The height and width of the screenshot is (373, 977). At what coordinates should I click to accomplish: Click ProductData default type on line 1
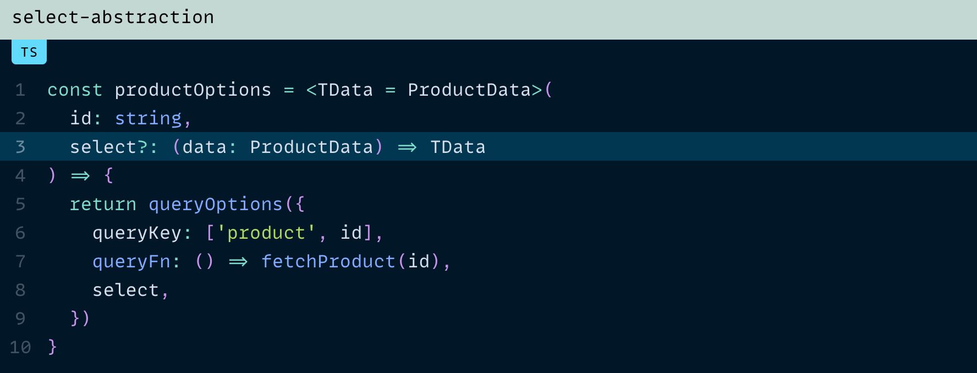pyautogui.click(x=469, y=90)
